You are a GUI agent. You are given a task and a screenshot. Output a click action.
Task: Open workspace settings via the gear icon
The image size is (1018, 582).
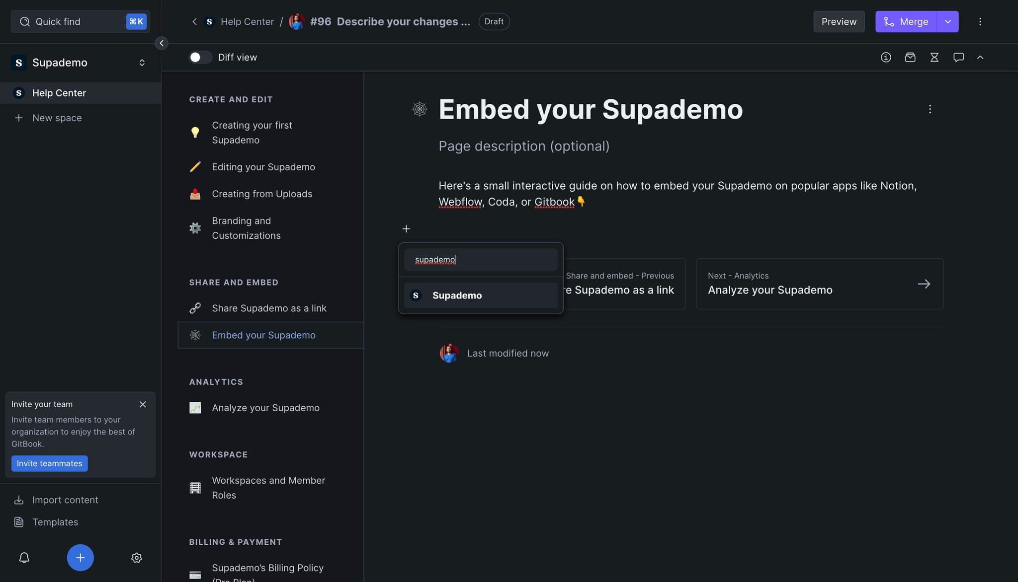(x=137, y=558)
